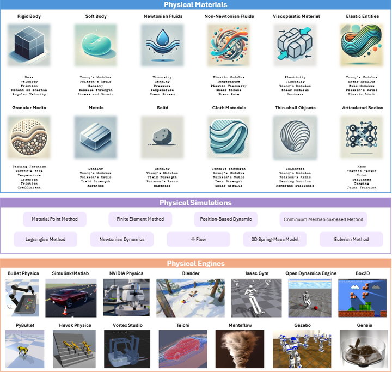Click the Eulerian Method button
392x372 pixels.
(351, 240)
